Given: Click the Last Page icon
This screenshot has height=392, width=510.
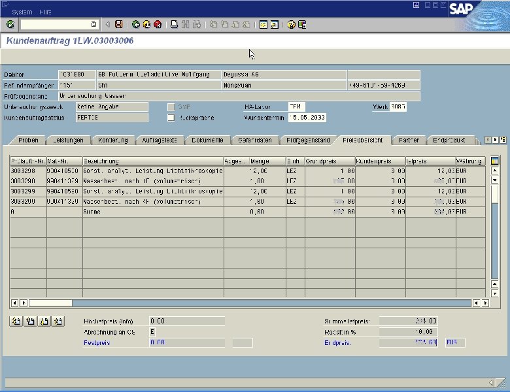Looking at the screenshot, I should [246, 24].
